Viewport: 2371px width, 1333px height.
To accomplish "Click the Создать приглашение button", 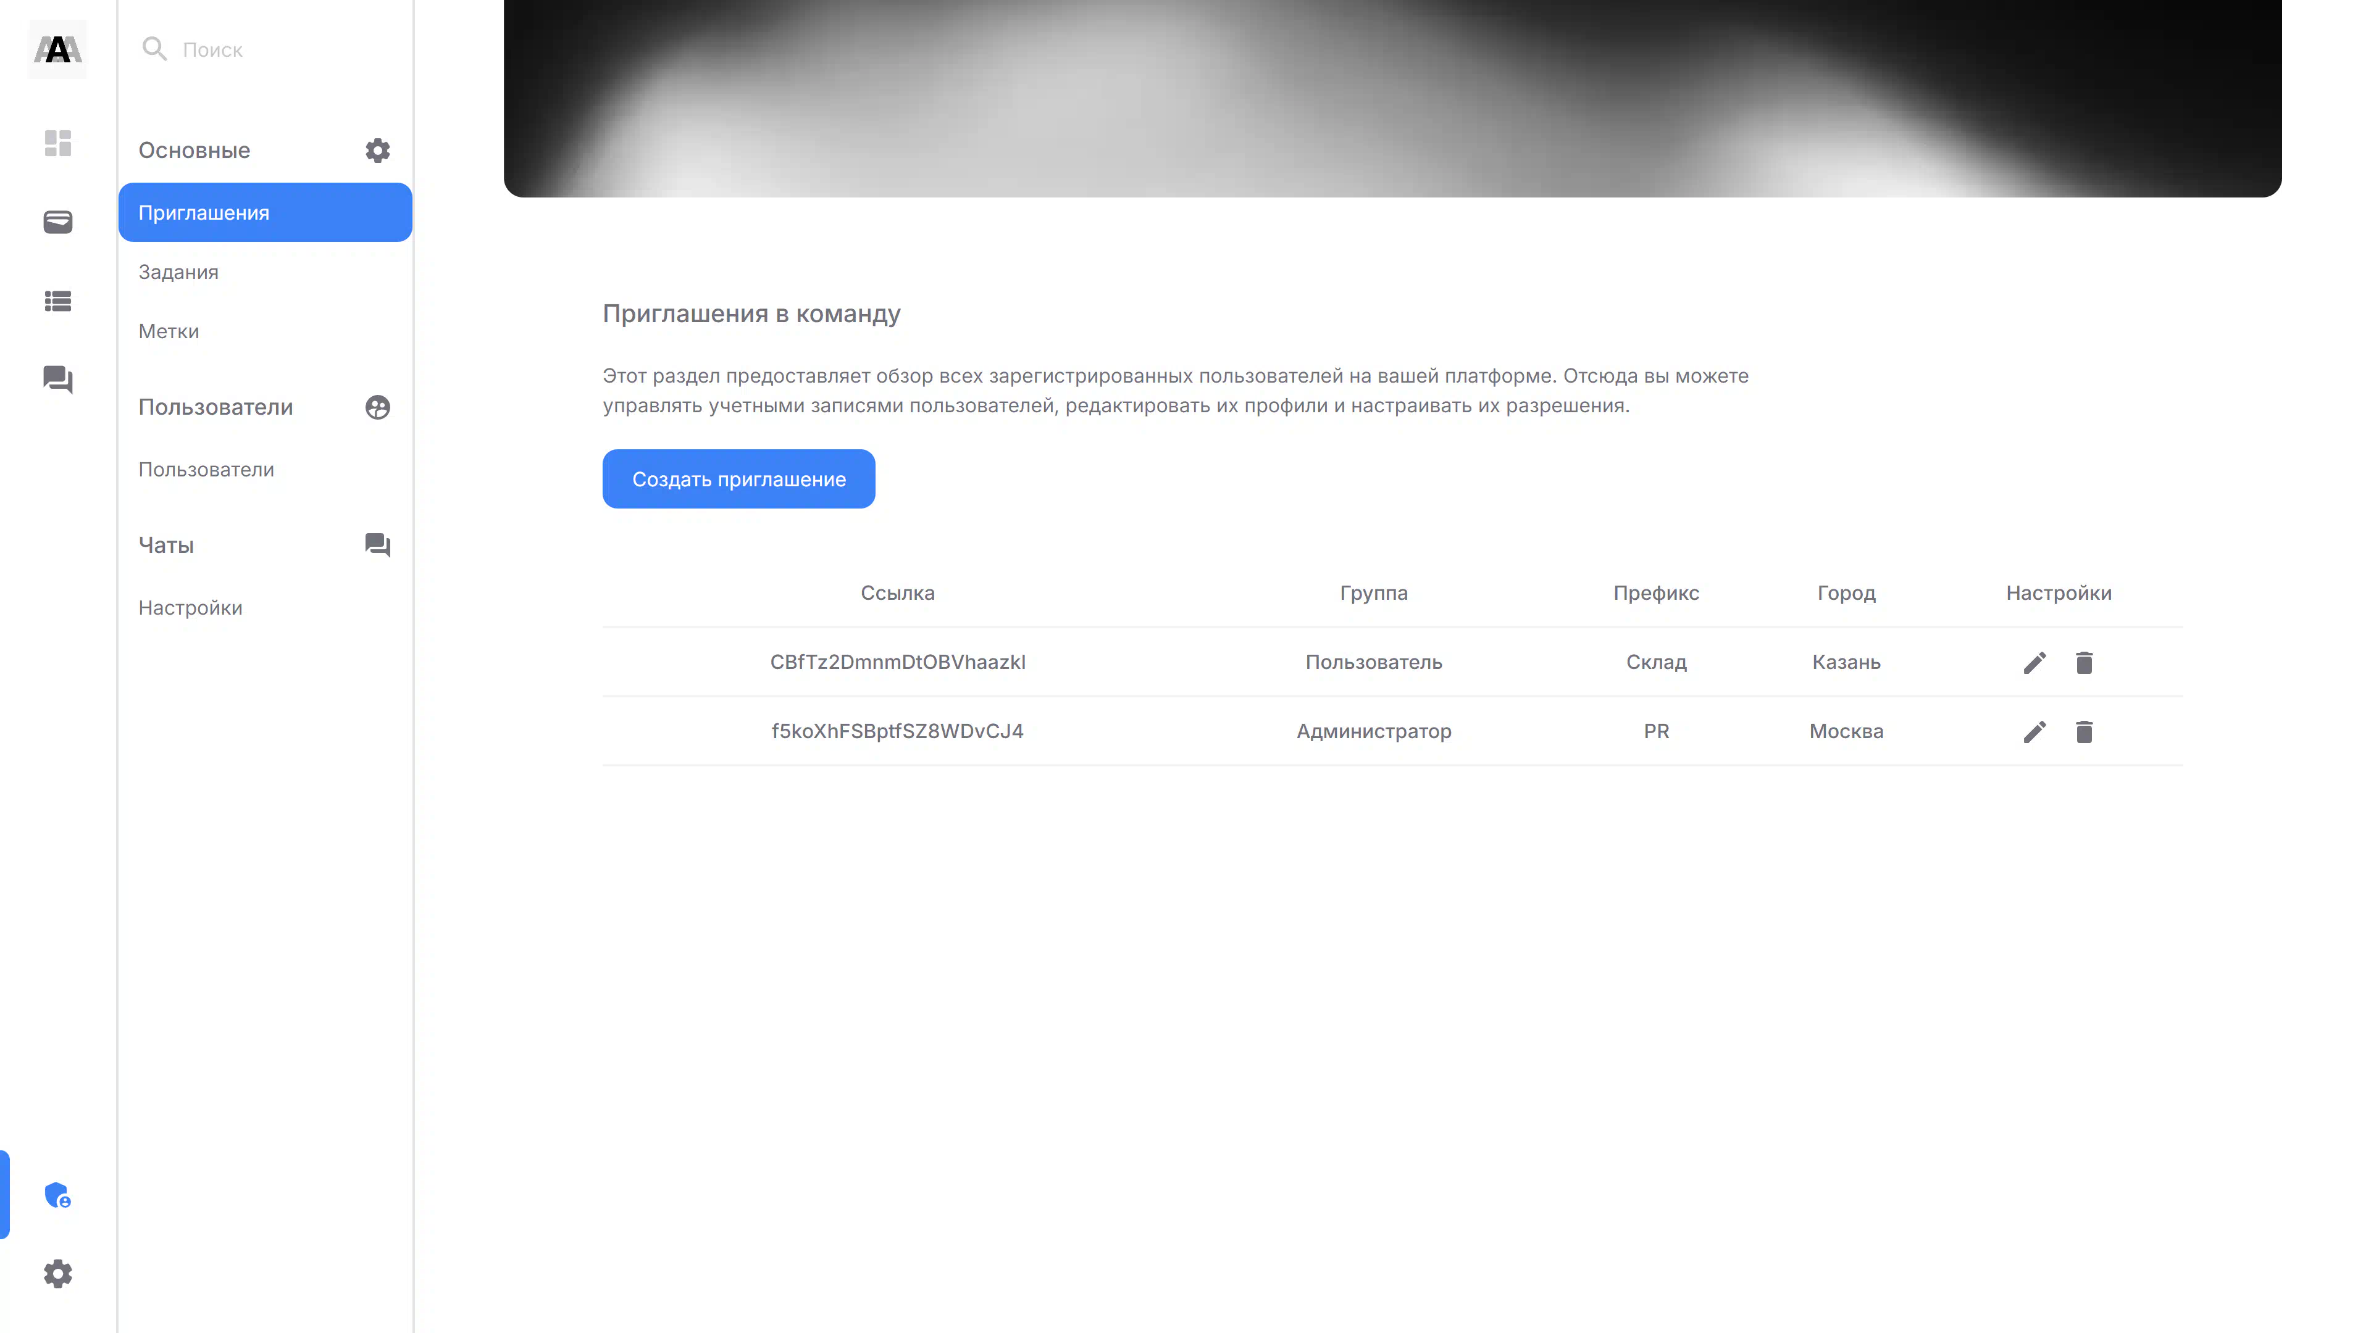I will 738,478.
